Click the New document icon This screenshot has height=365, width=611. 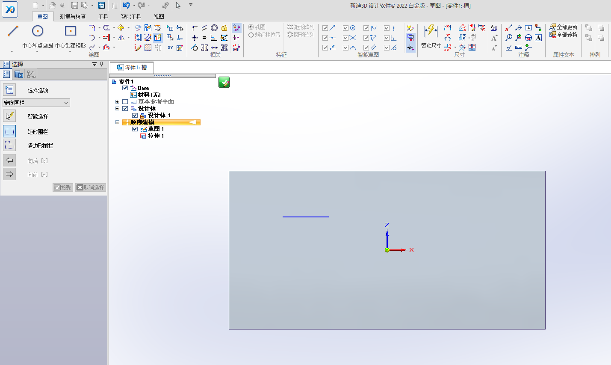(36, 6)
